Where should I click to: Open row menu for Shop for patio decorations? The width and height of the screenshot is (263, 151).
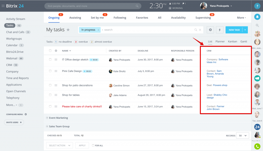pos(56,85)
